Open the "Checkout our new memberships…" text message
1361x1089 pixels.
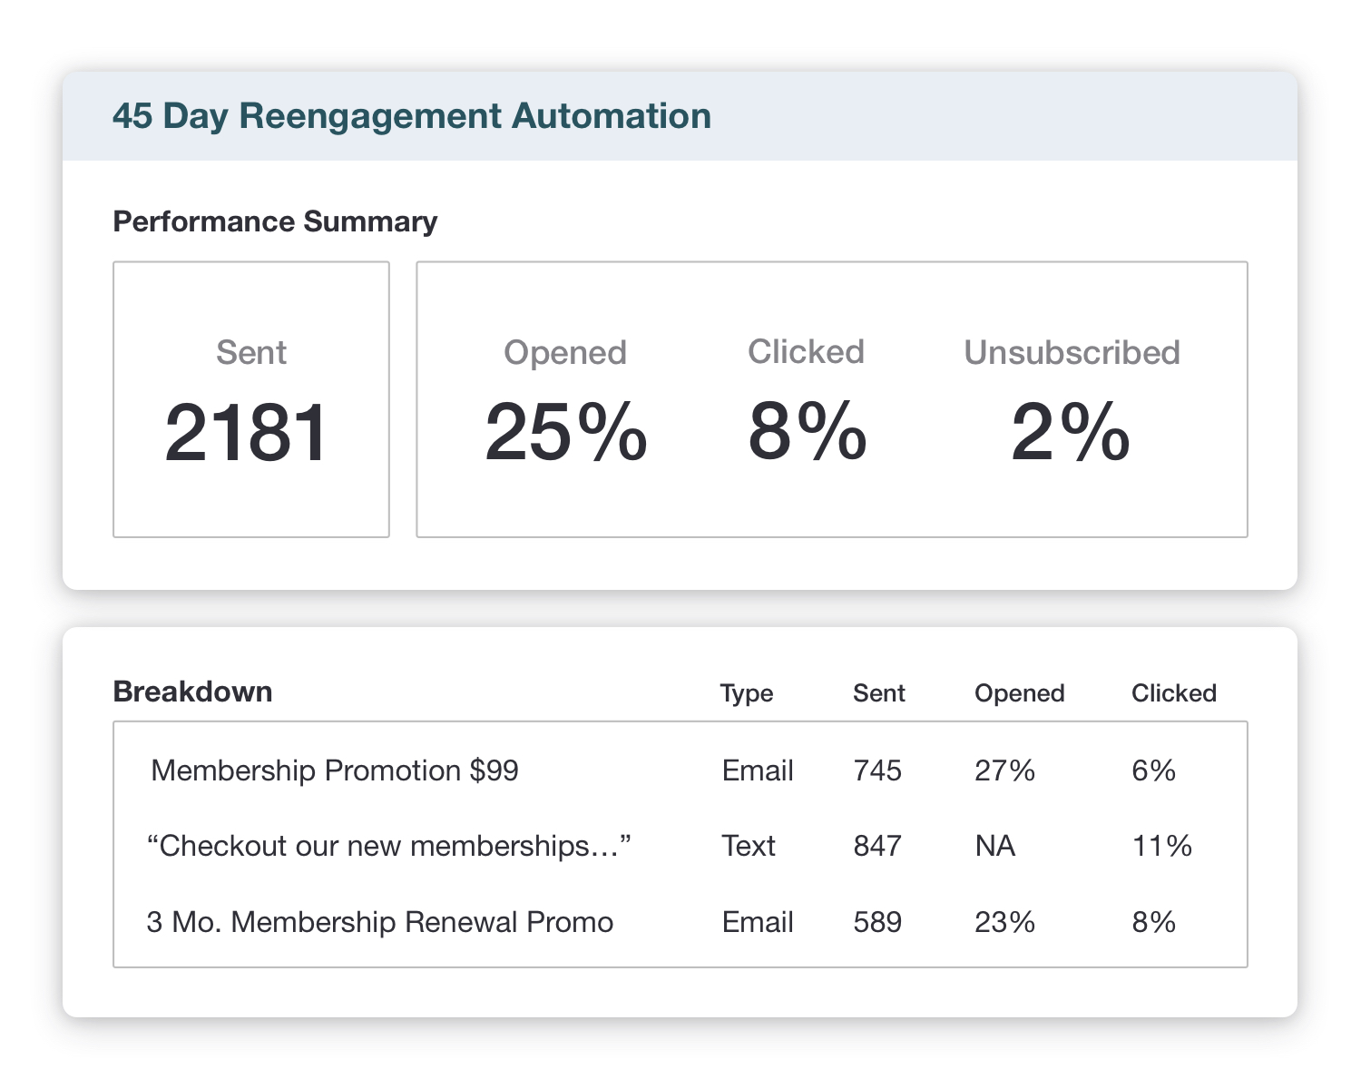388,846
